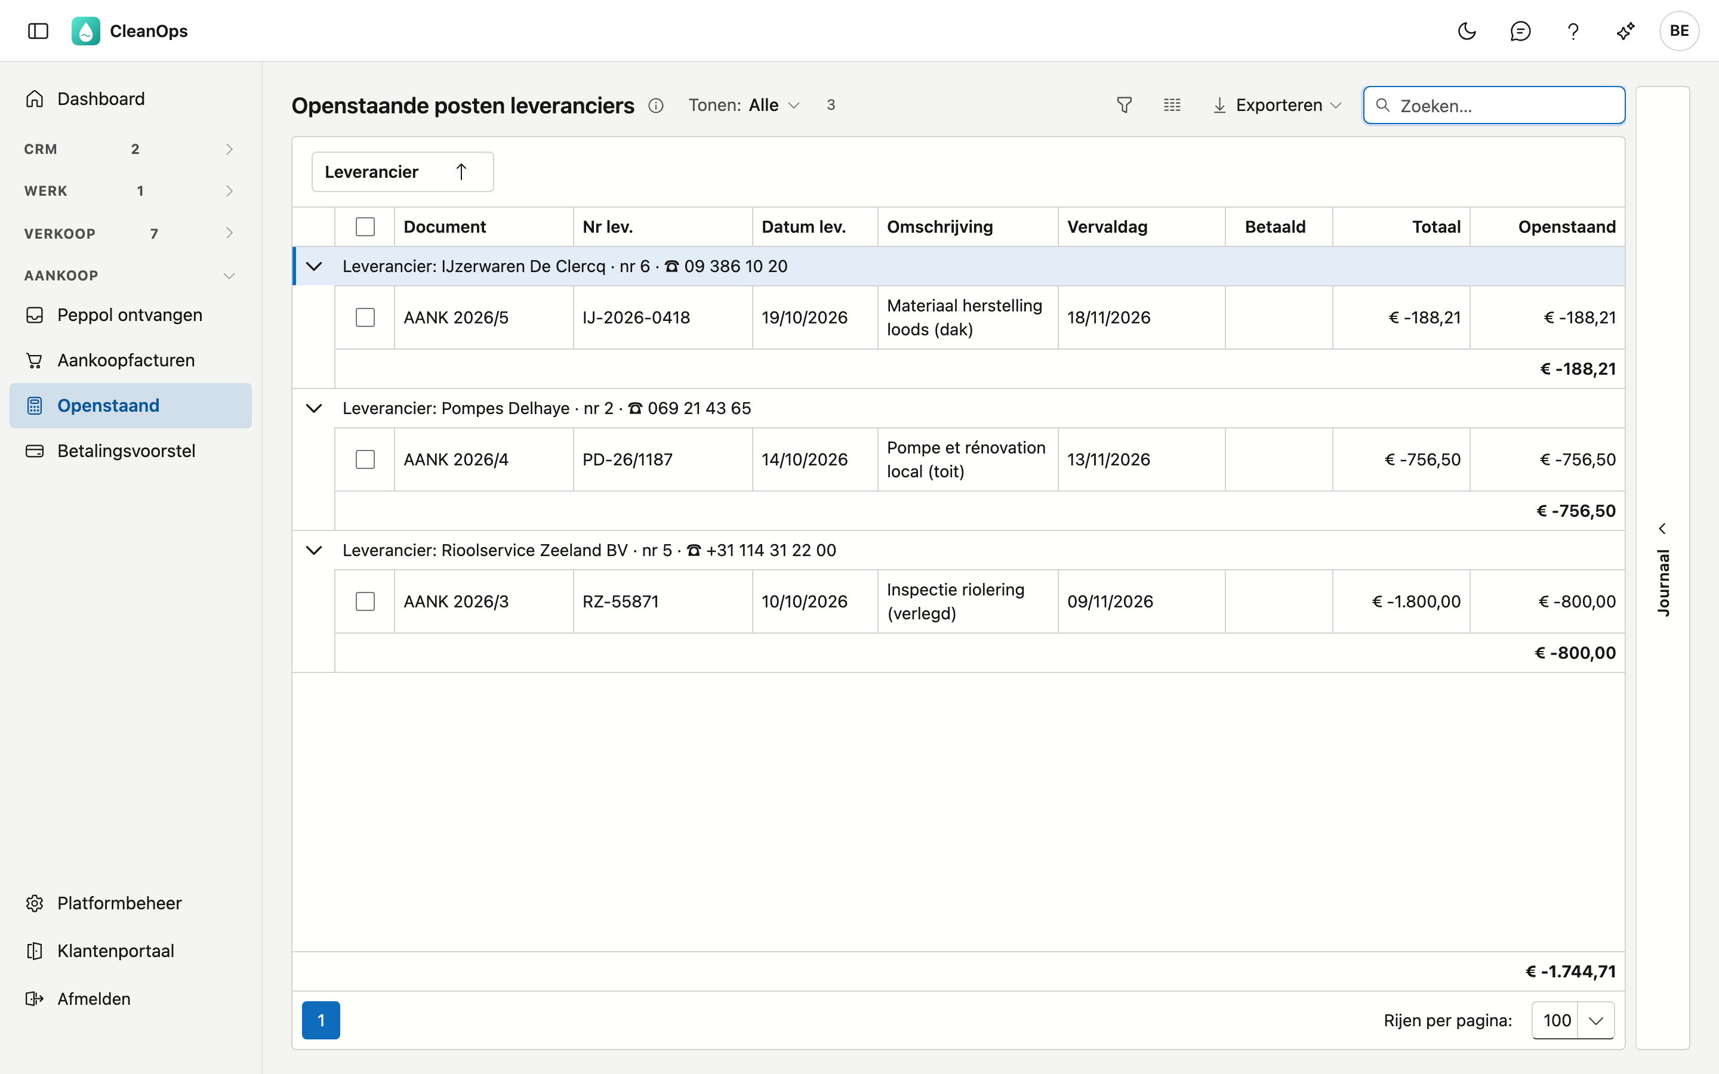1719x1074 pixels.
Task: Open the Tonen: Alle dropdown
Action: 744,105
